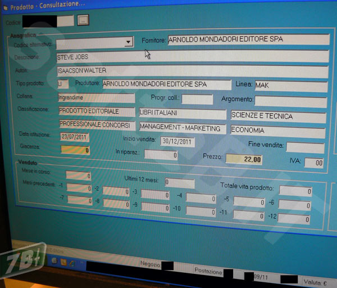The image size is (337, 288).
Task: Click the orange taskbar icon
Action: pos(64,262)
